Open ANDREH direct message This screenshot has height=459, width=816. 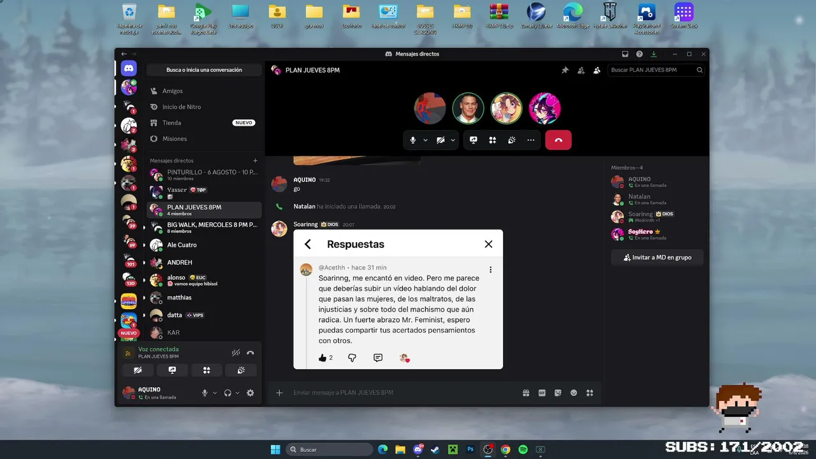click(x=204, y=263)
